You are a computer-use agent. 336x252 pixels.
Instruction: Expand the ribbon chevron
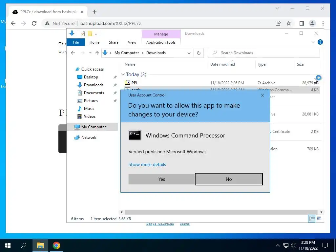pyautogui.click(x=313, y=42)
